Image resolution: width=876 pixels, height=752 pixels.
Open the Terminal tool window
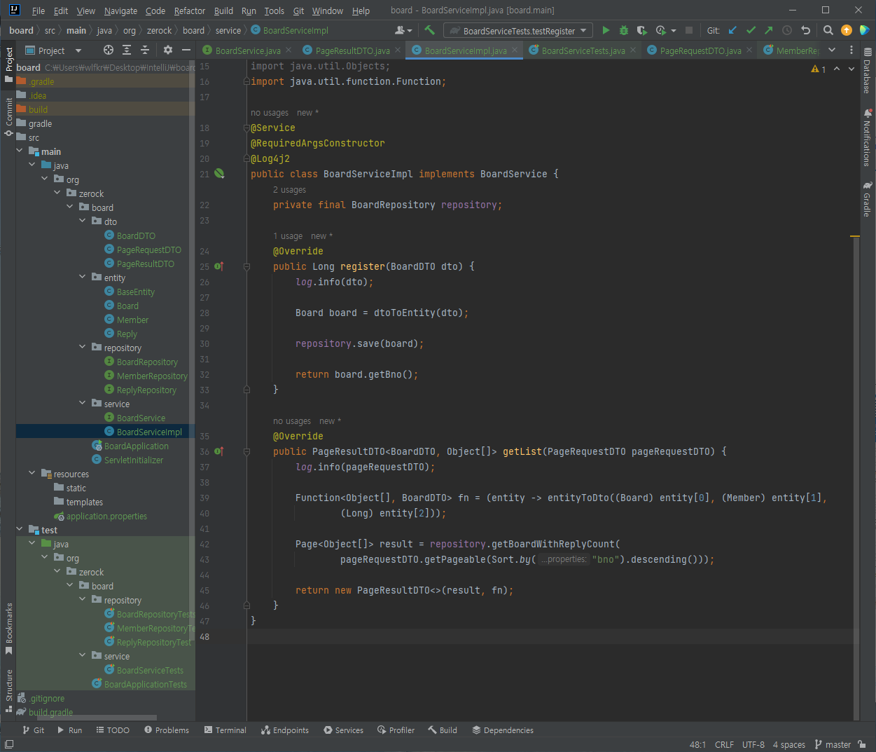click(225, 730)
